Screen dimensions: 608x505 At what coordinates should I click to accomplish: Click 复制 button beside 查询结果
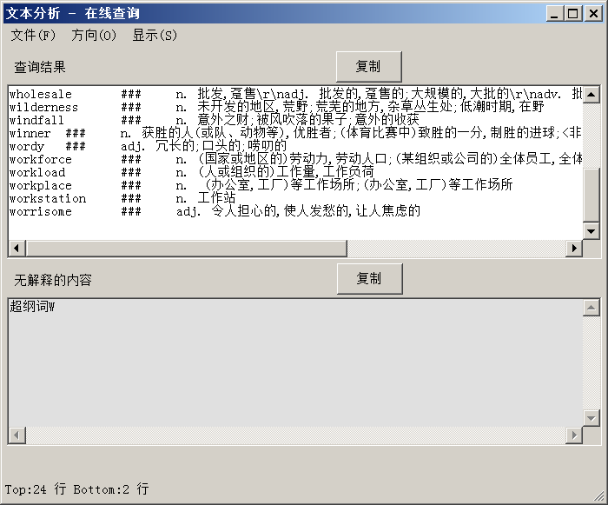[368, 66]
